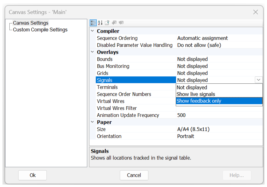Click the Categorized view toolbar icon
The height and width of the screenshot is (187, 267).
pyautogui.click(x=93, y=23)
